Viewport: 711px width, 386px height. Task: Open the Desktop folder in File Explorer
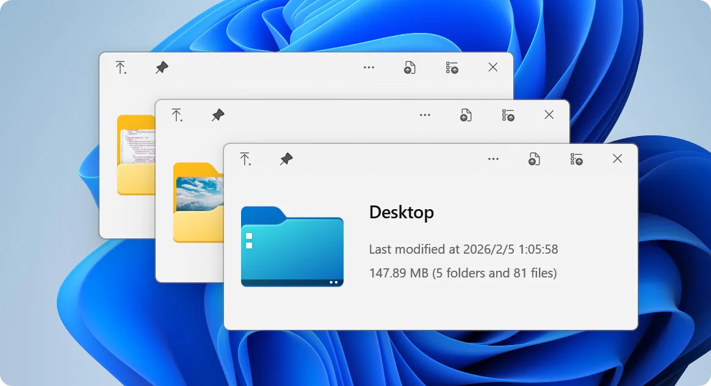pos(245,159)
